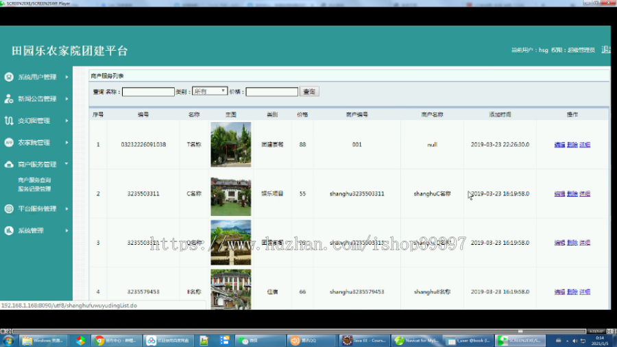Expand the 系统管理 menu arrow
This screenshot has width=617, height=347.
66,230
